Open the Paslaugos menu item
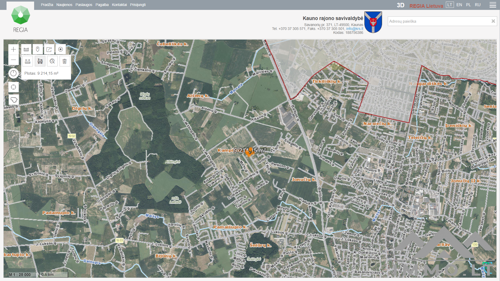Image resolution: width=500 pixels, height=281 pixels. (84, 5)
